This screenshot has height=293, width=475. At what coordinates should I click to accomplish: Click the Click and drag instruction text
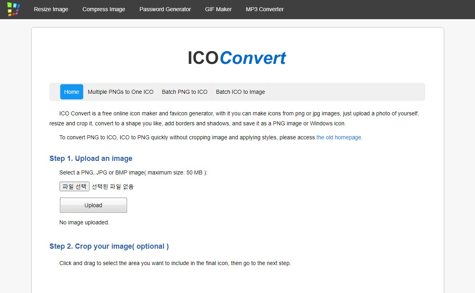tap(175, 263)
